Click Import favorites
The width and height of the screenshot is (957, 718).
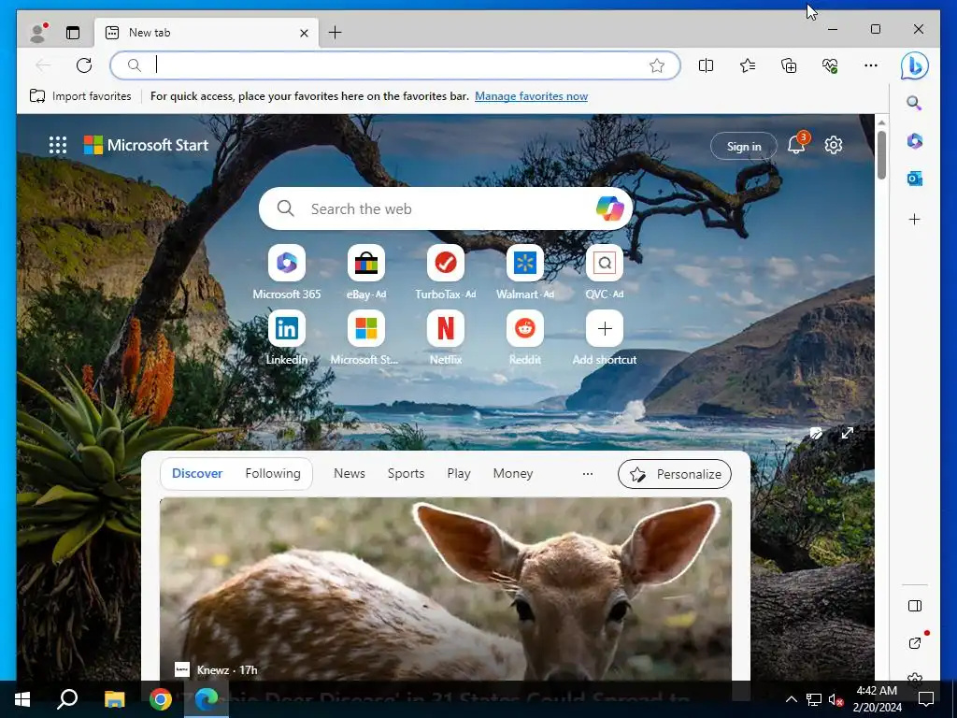(x=80, y=96)
